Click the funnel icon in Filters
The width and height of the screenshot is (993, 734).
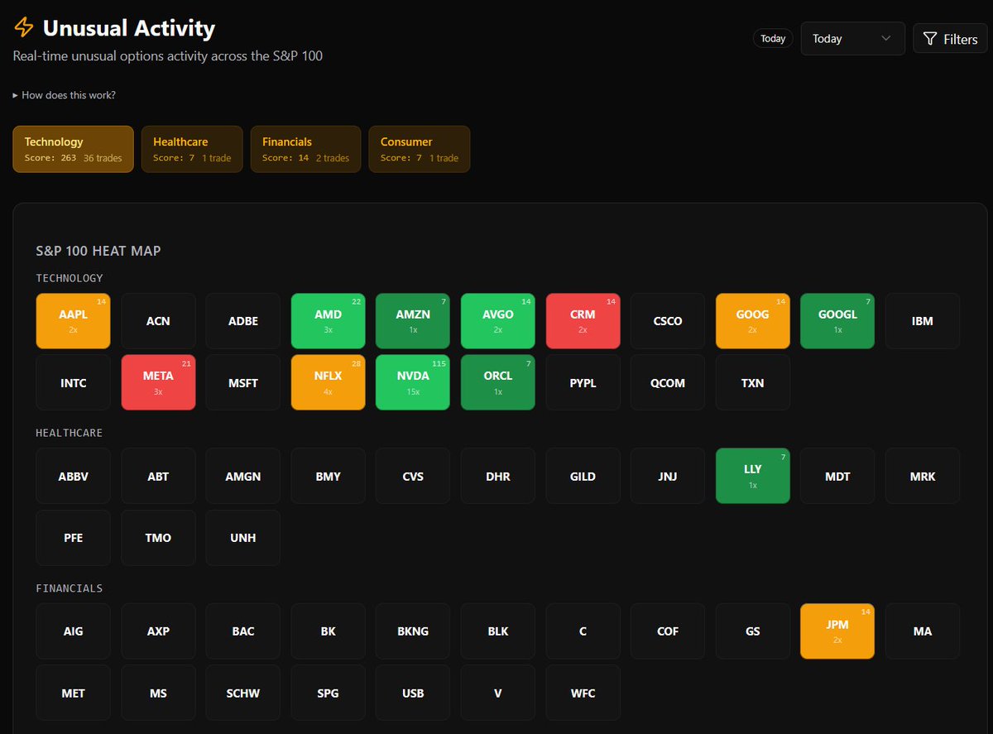tap(930, 39)
